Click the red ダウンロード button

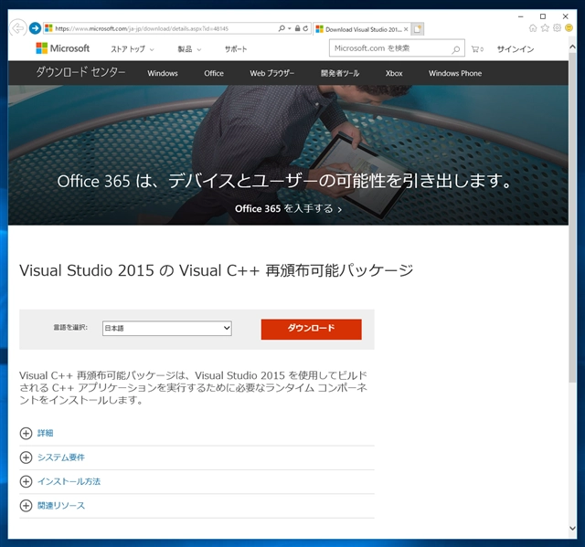311,329
